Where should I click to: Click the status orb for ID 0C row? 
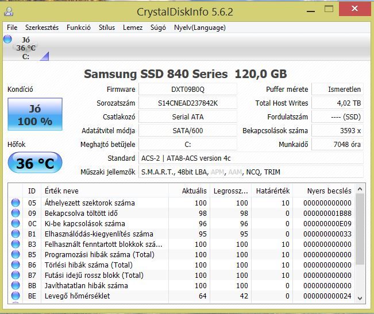(16, 223)
